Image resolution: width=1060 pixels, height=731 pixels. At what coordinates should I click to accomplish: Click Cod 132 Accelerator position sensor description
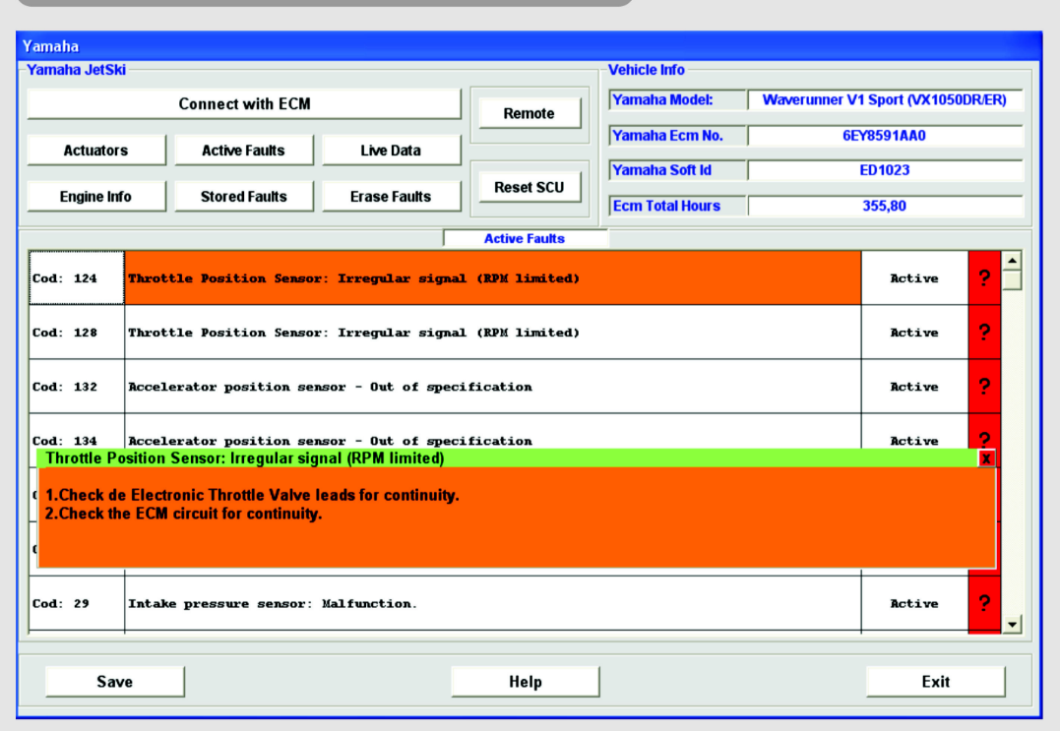point(493,386)
